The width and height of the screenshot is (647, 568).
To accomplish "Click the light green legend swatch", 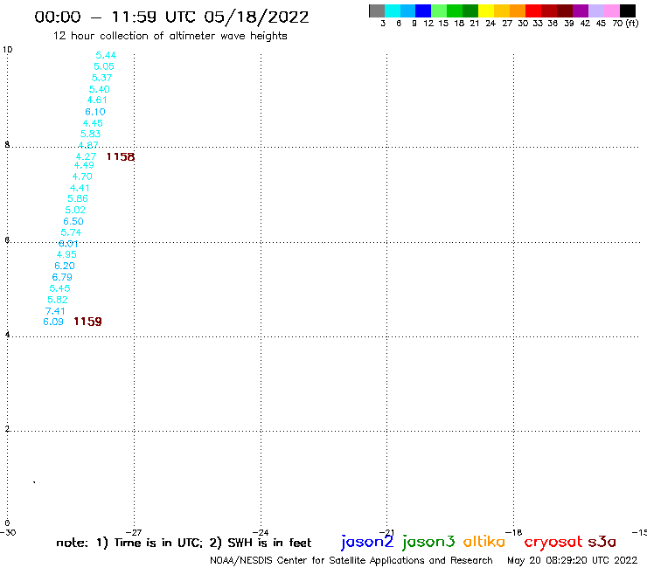I will tap(440, 10).
